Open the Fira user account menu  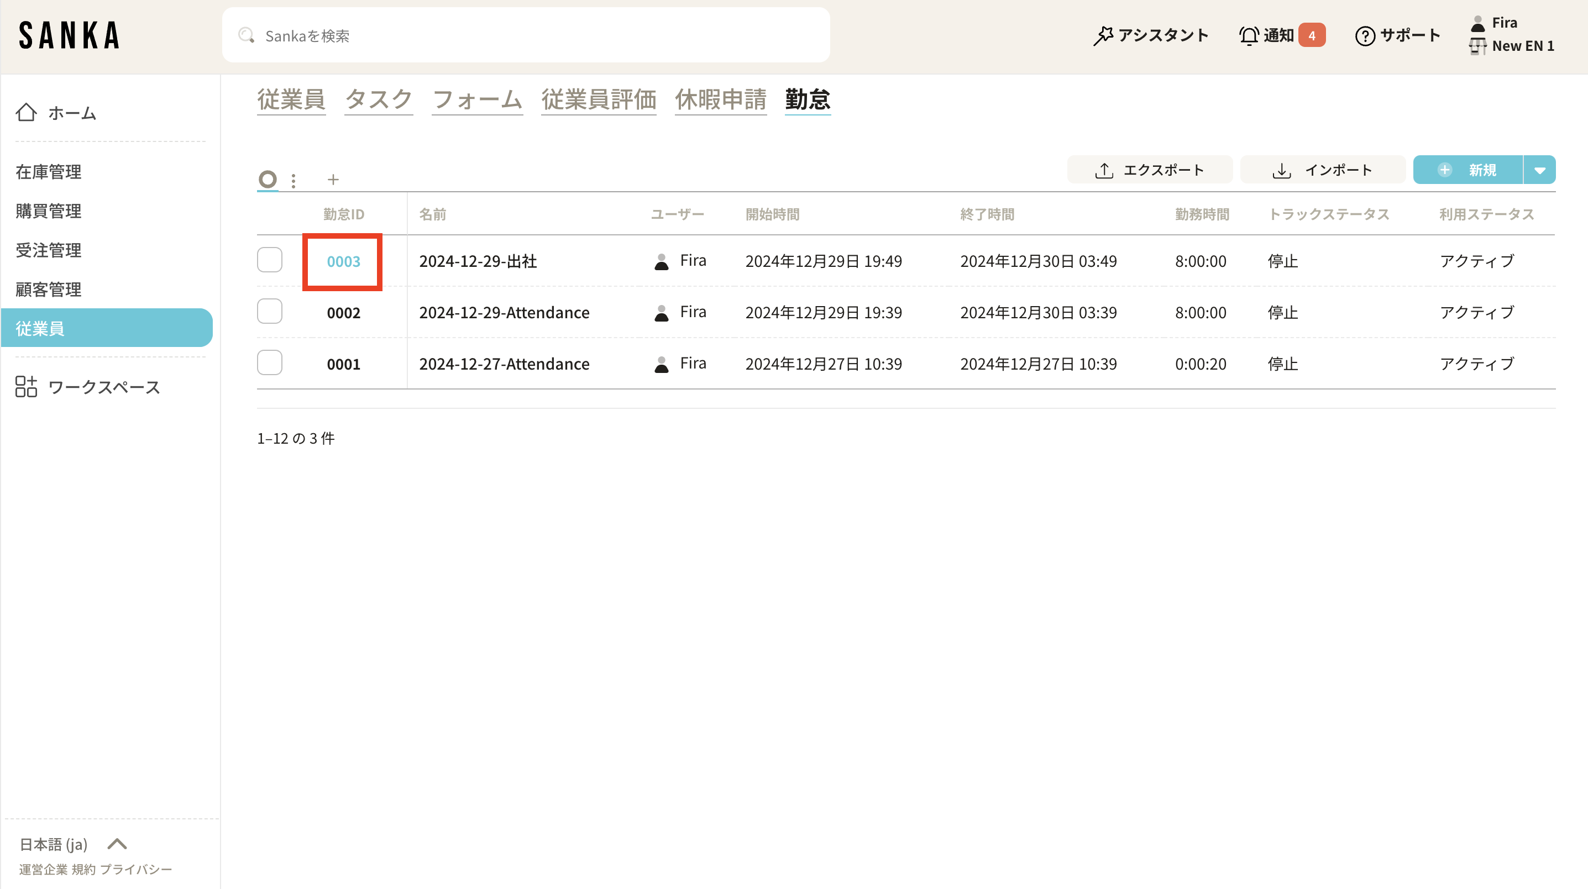pyautogui.click(x=1503, y=23)
